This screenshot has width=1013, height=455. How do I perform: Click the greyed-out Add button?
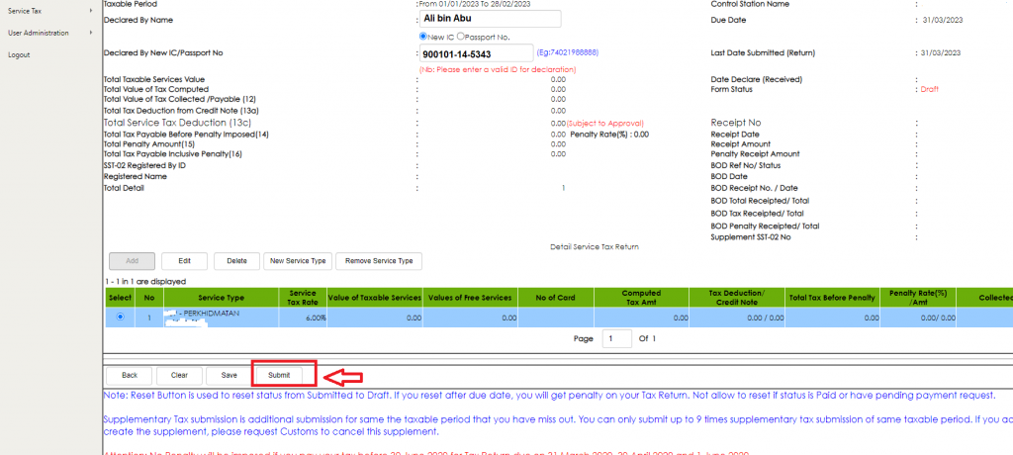(x=132, y=261)
